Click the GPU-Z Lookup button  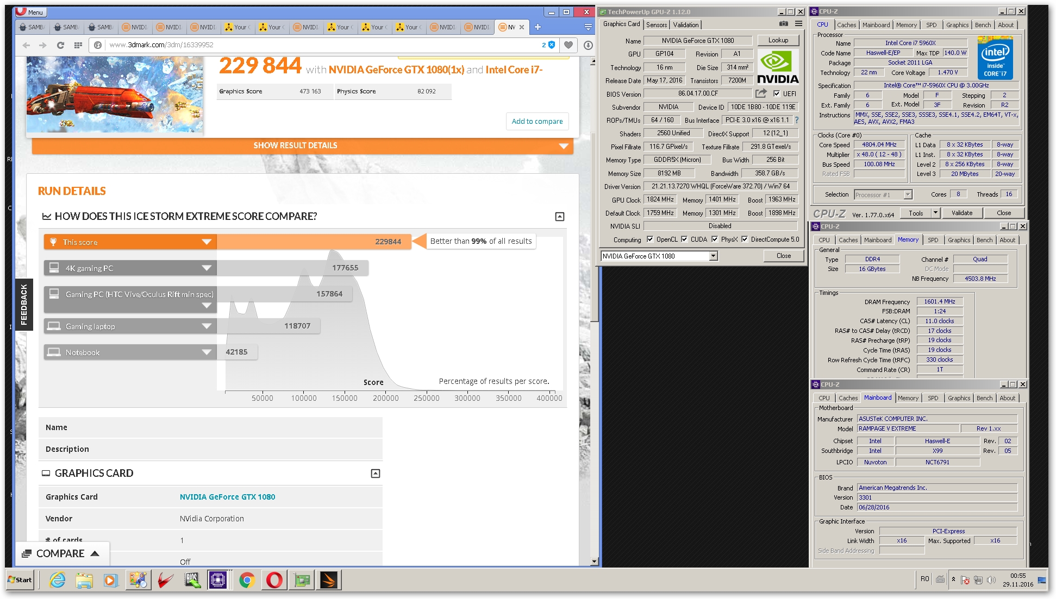[x=778, y=40]
